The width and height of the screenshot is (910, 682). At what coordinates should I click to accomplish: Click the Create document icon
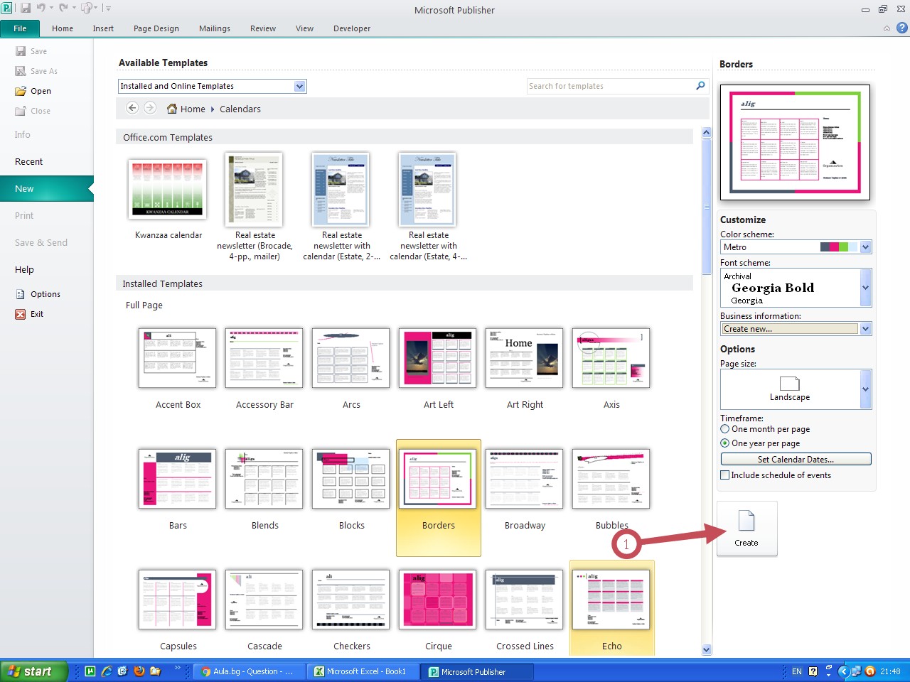point(746,521)
